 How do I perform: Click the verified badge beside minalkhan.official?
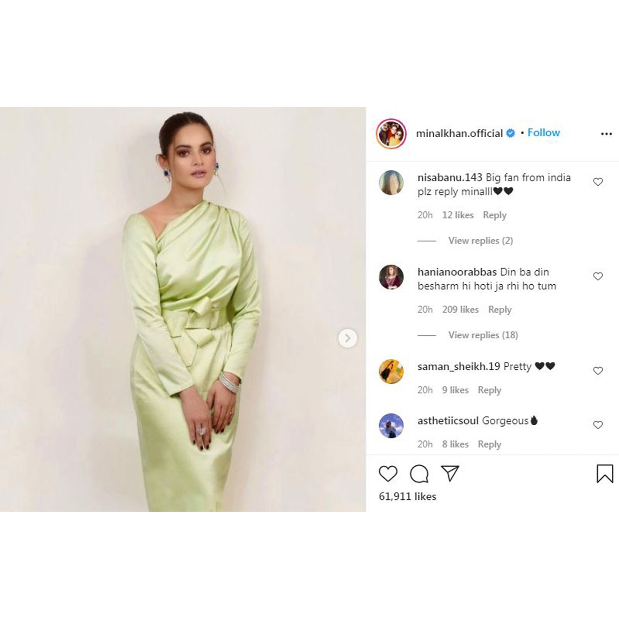[511, 133]
